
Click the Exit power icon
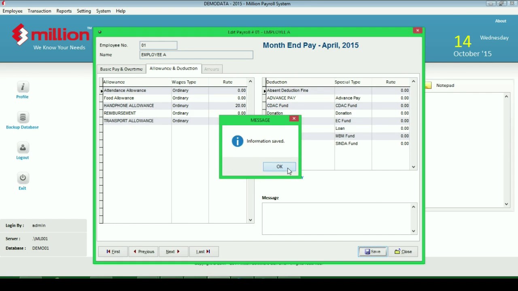pyautogui.click(x=23, y=178)
